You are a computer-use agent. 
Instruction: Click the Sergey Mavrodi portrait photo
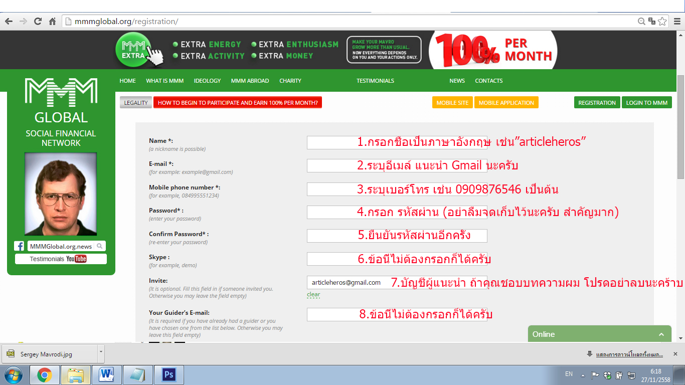point(61,194)
